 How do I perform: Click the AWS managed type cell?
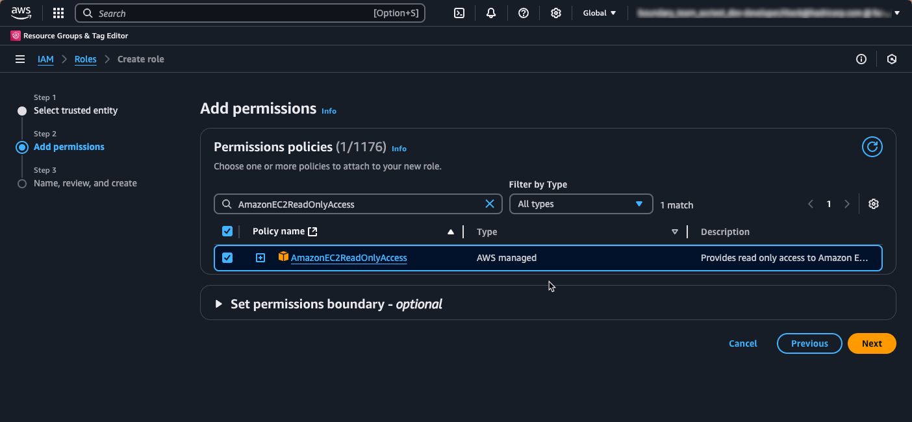click(507, 258)
